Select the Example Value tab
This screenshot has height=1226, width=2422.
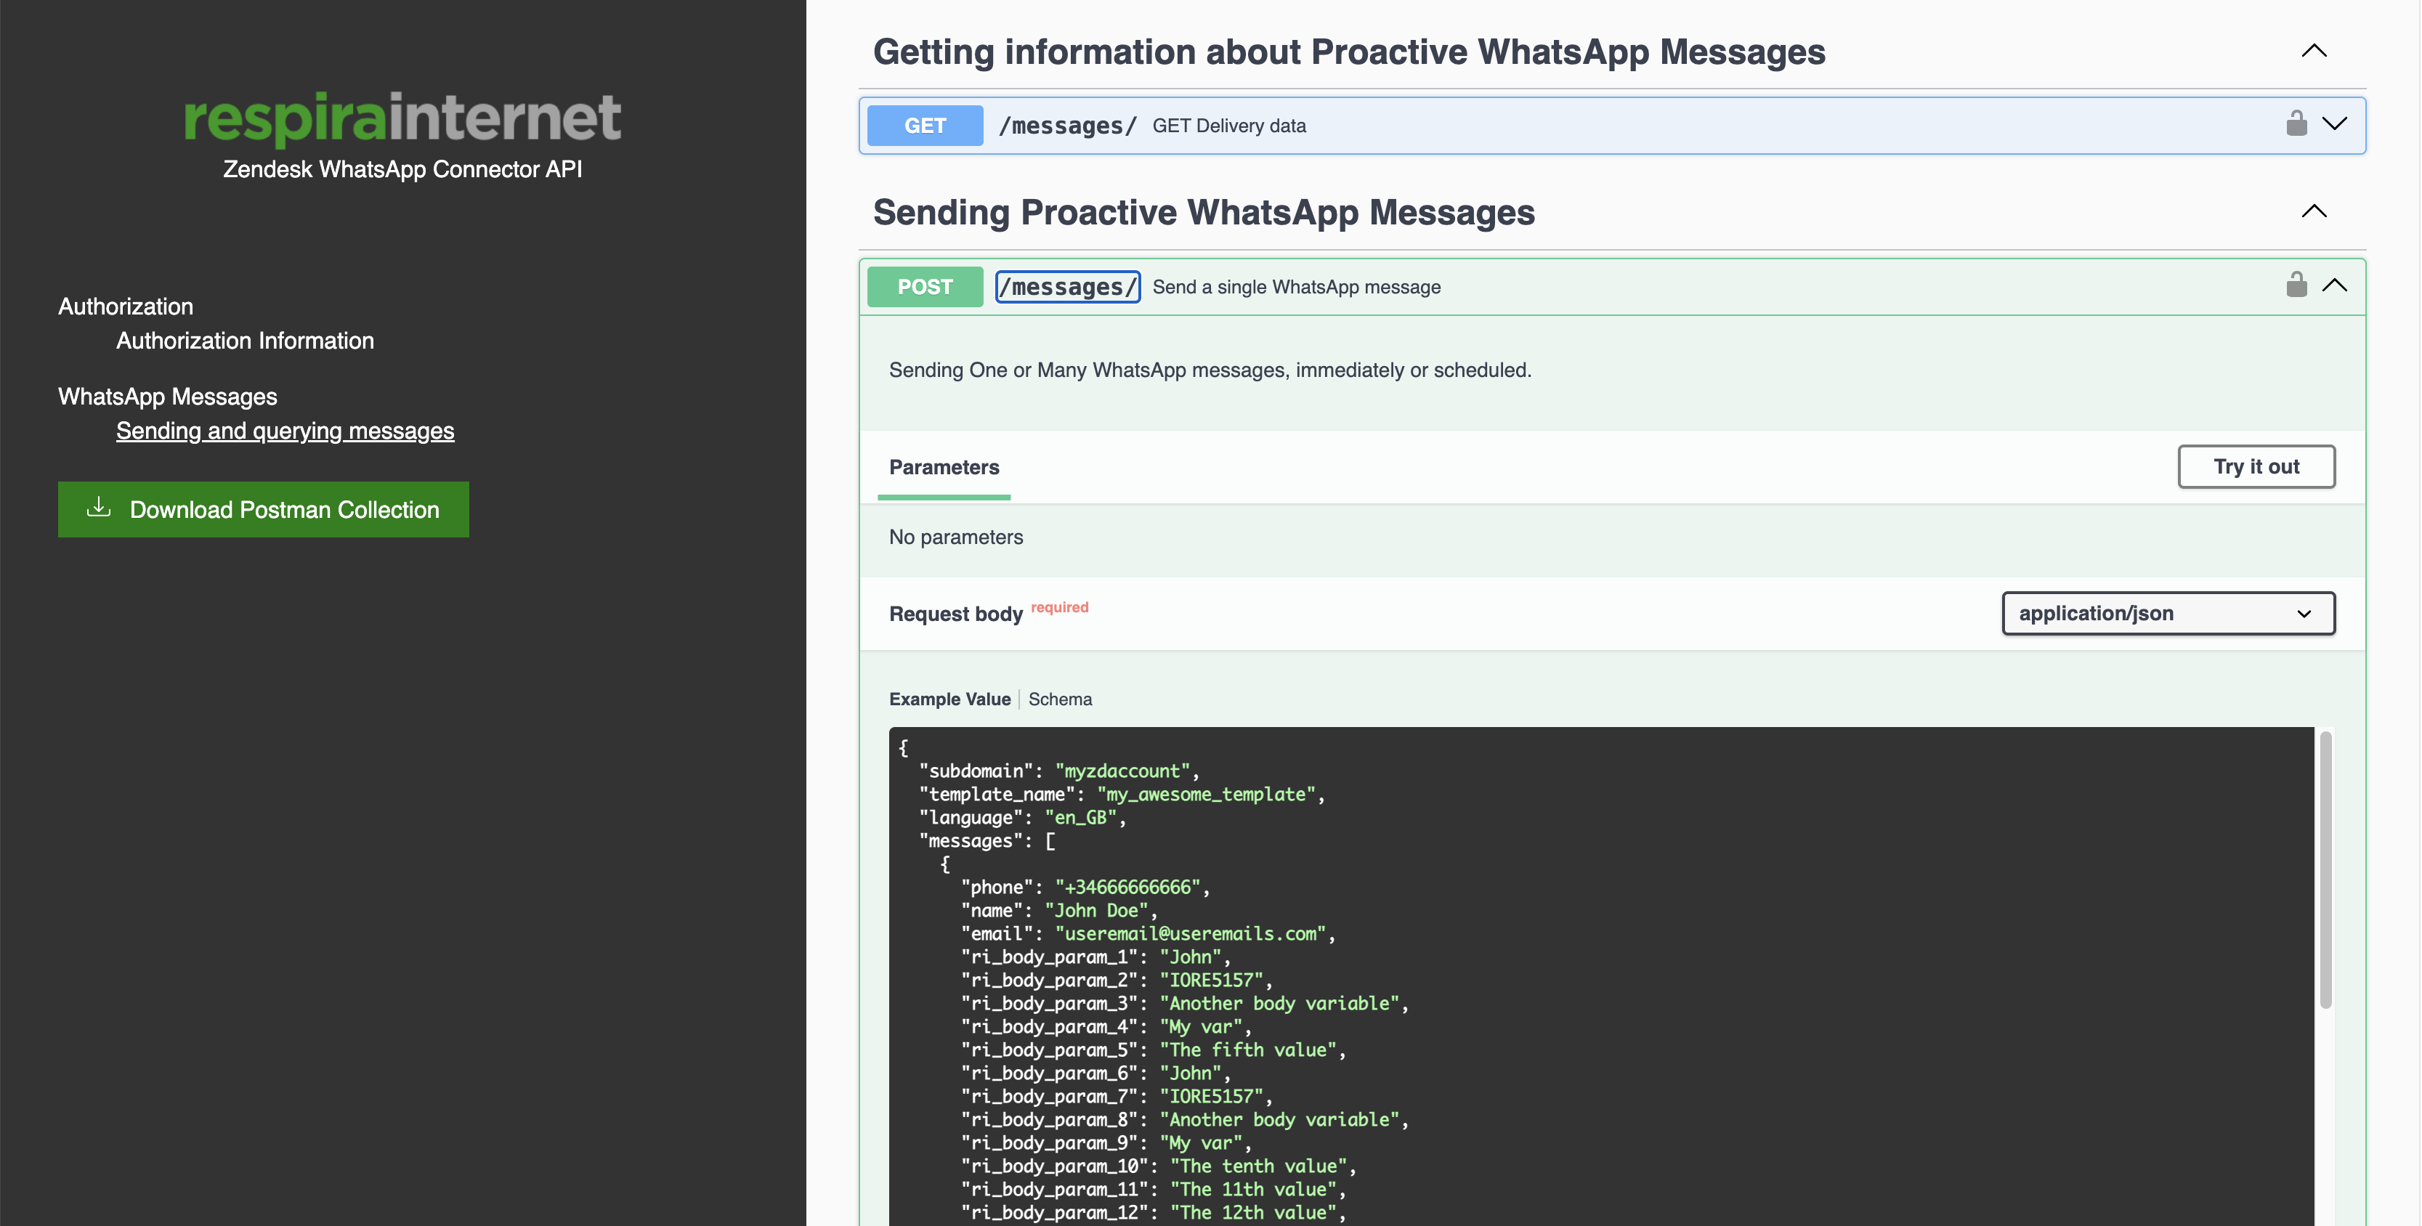949,699
